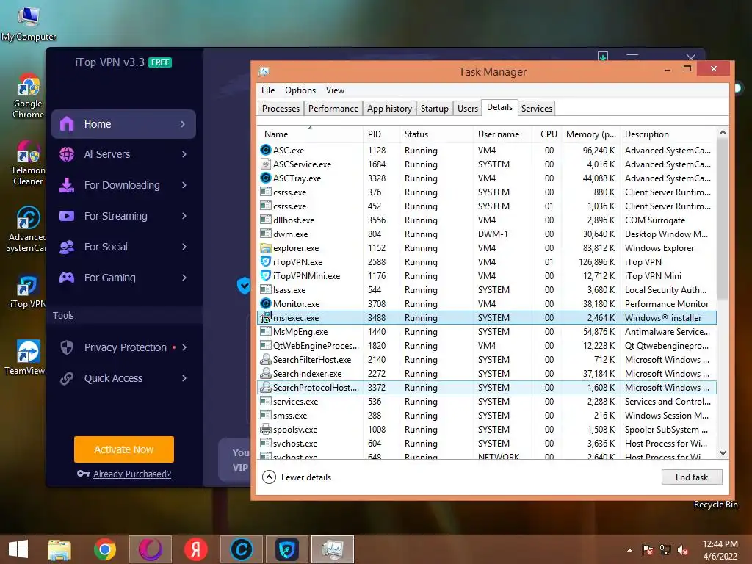Click the volume muted tray icon
Viewport: 752px width, 564px height.
tap(684, 550)
